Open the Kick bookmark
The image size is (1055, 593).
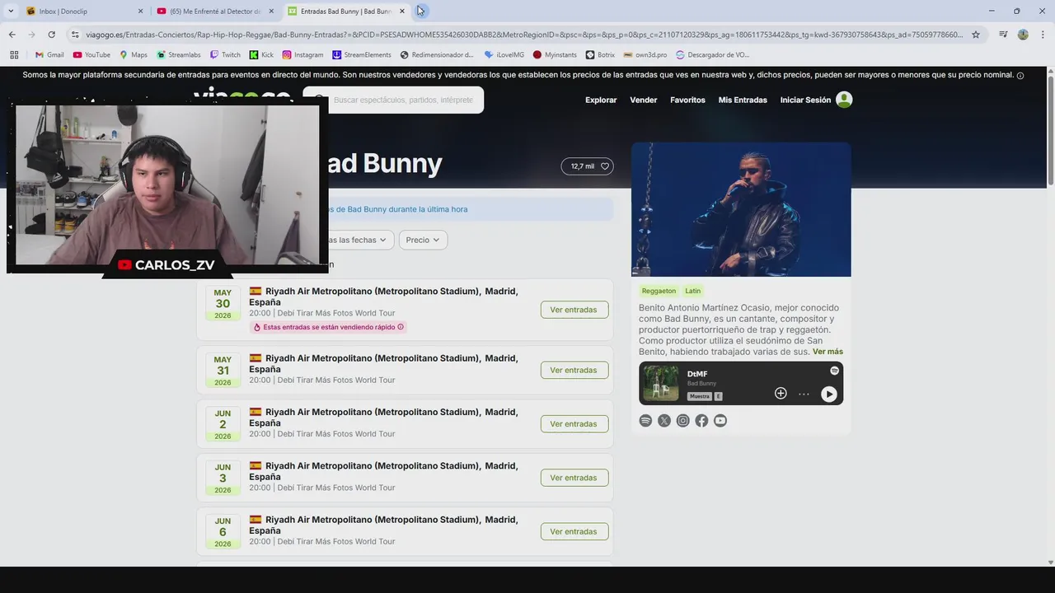click(x=261, y=55)
